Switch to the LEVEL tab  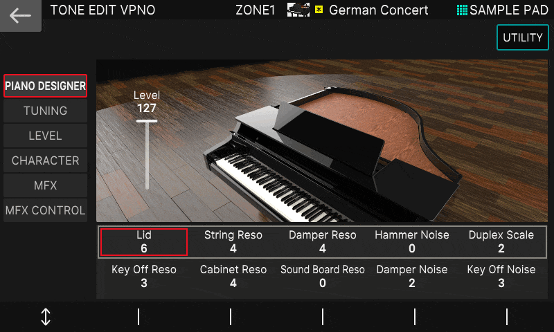[45, 136]
